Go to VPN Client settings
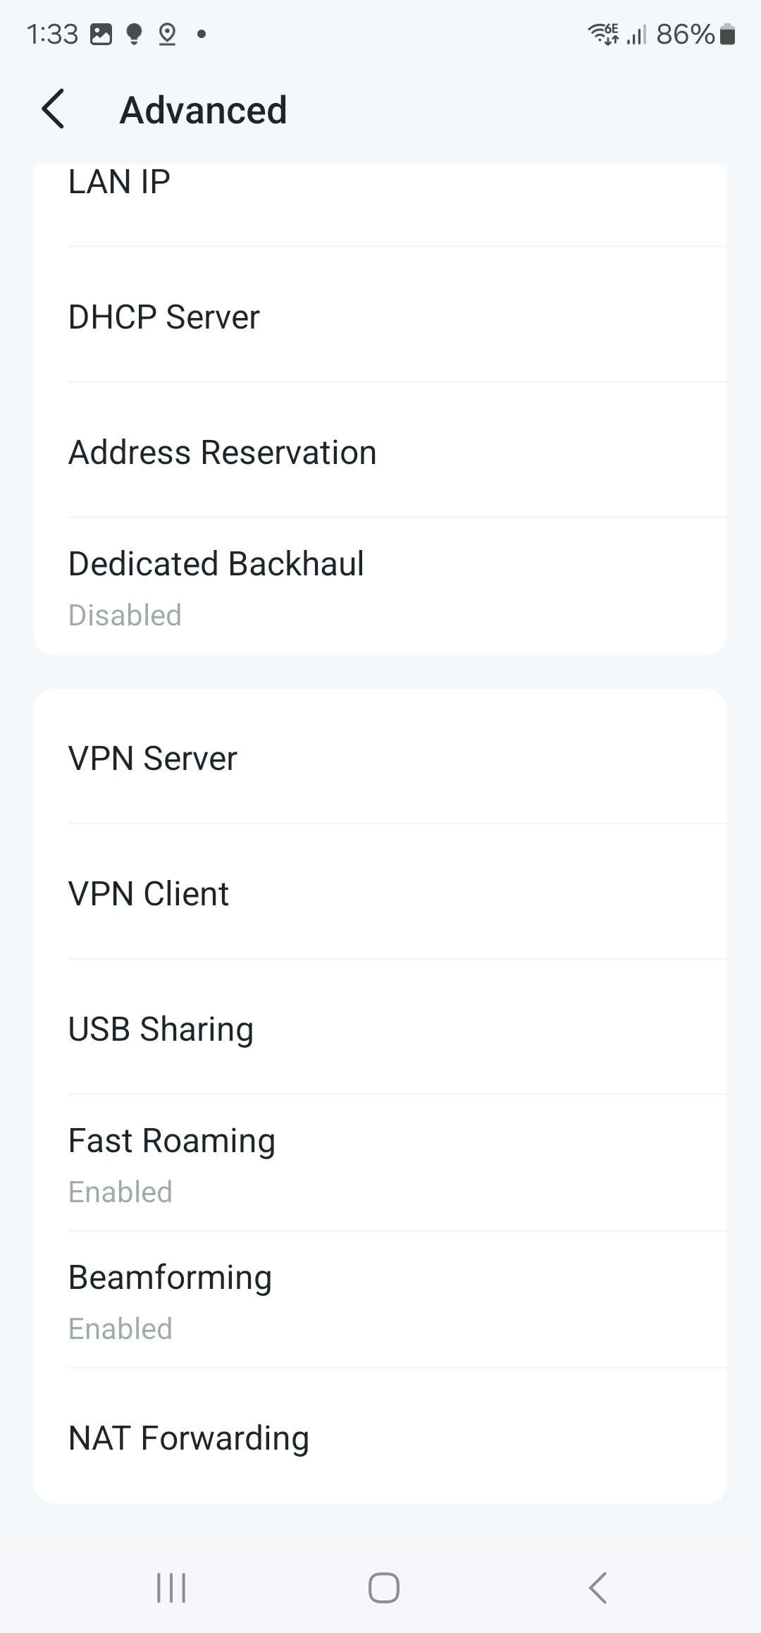Viewport: 761px width, 1633px height. click(x=380, y=893)
